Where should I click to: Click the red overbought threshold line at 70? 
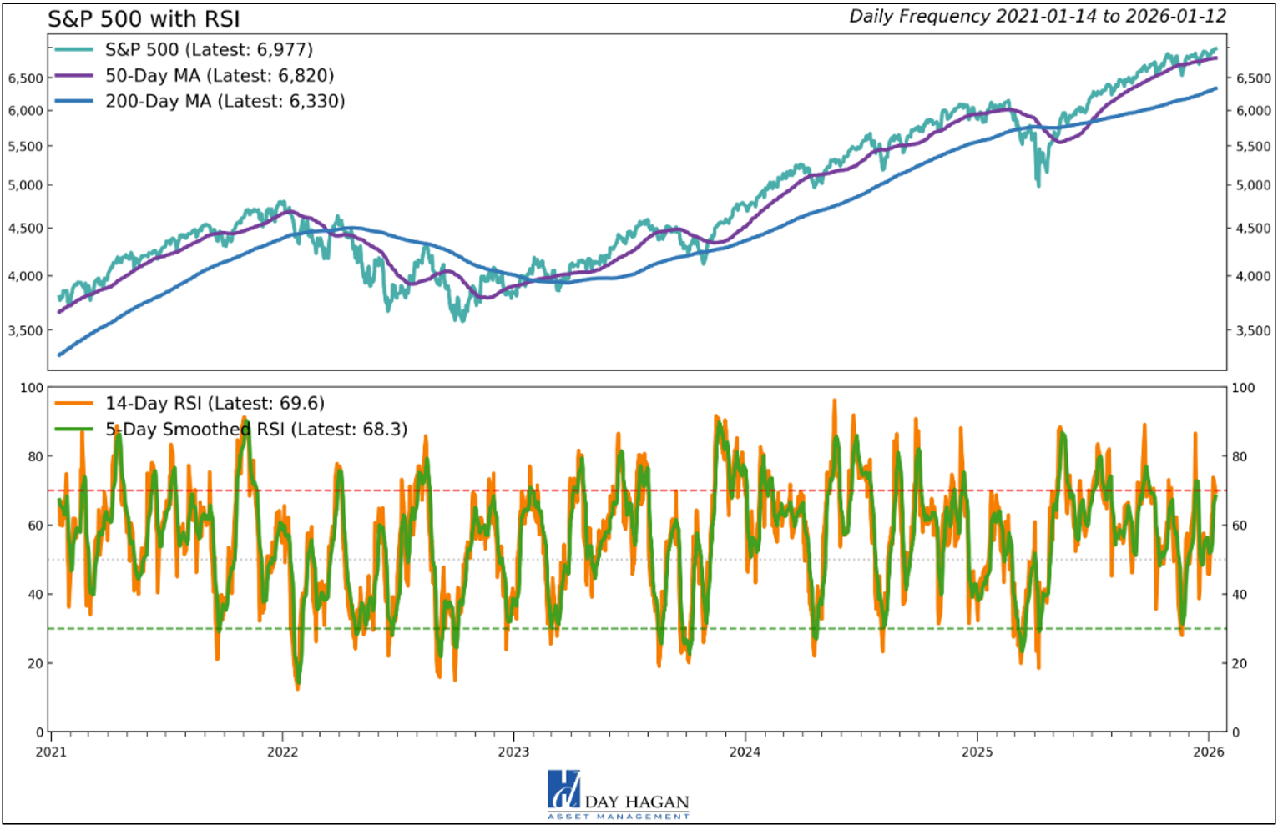[584, 492]
